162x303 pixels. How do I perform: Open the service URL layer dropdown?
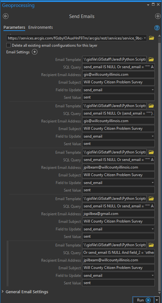click(x=145, y=38)
